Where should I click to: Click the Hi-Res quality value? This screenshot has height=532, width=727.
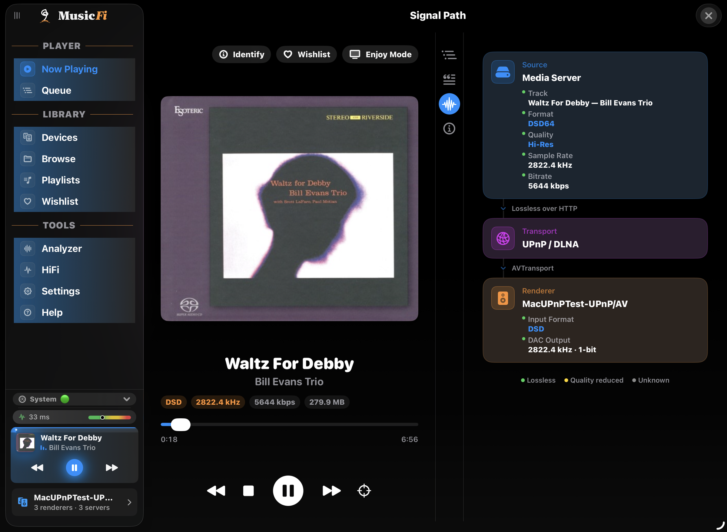pos(541,144)
